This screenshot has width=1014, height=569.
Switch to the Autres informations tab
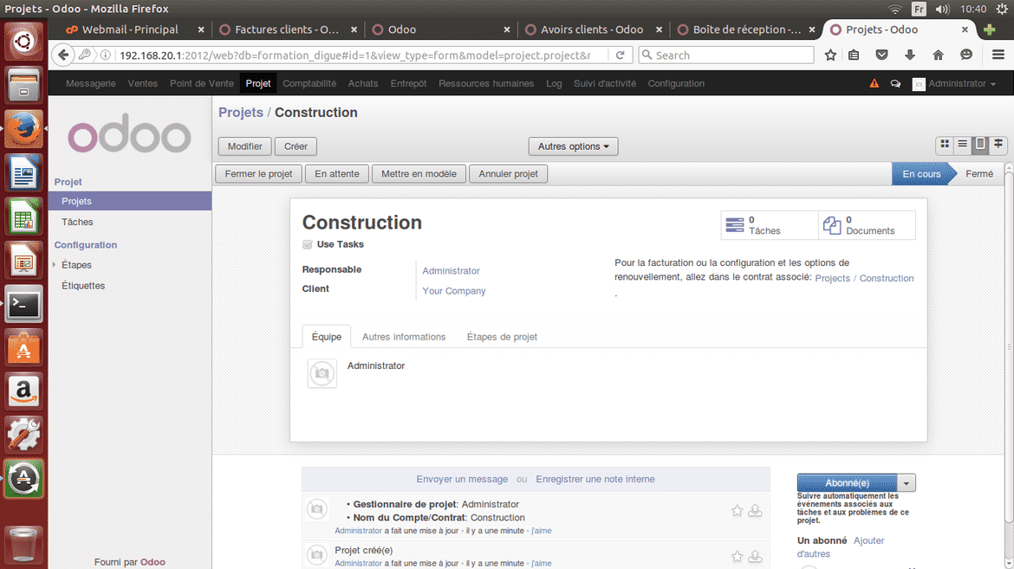point(404,336)
